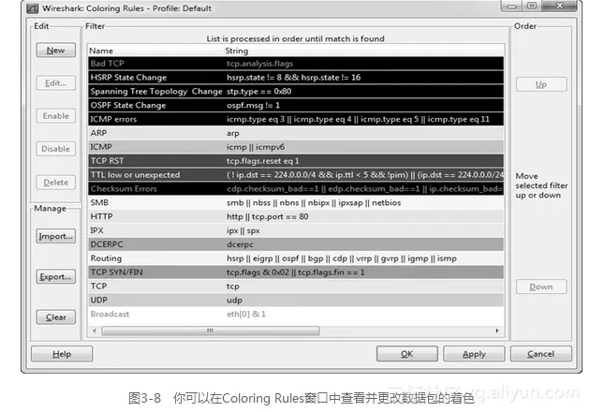Select the DCERPC rule row
The height and width of the screenshot is (412, 590).
tap(296, 244)
